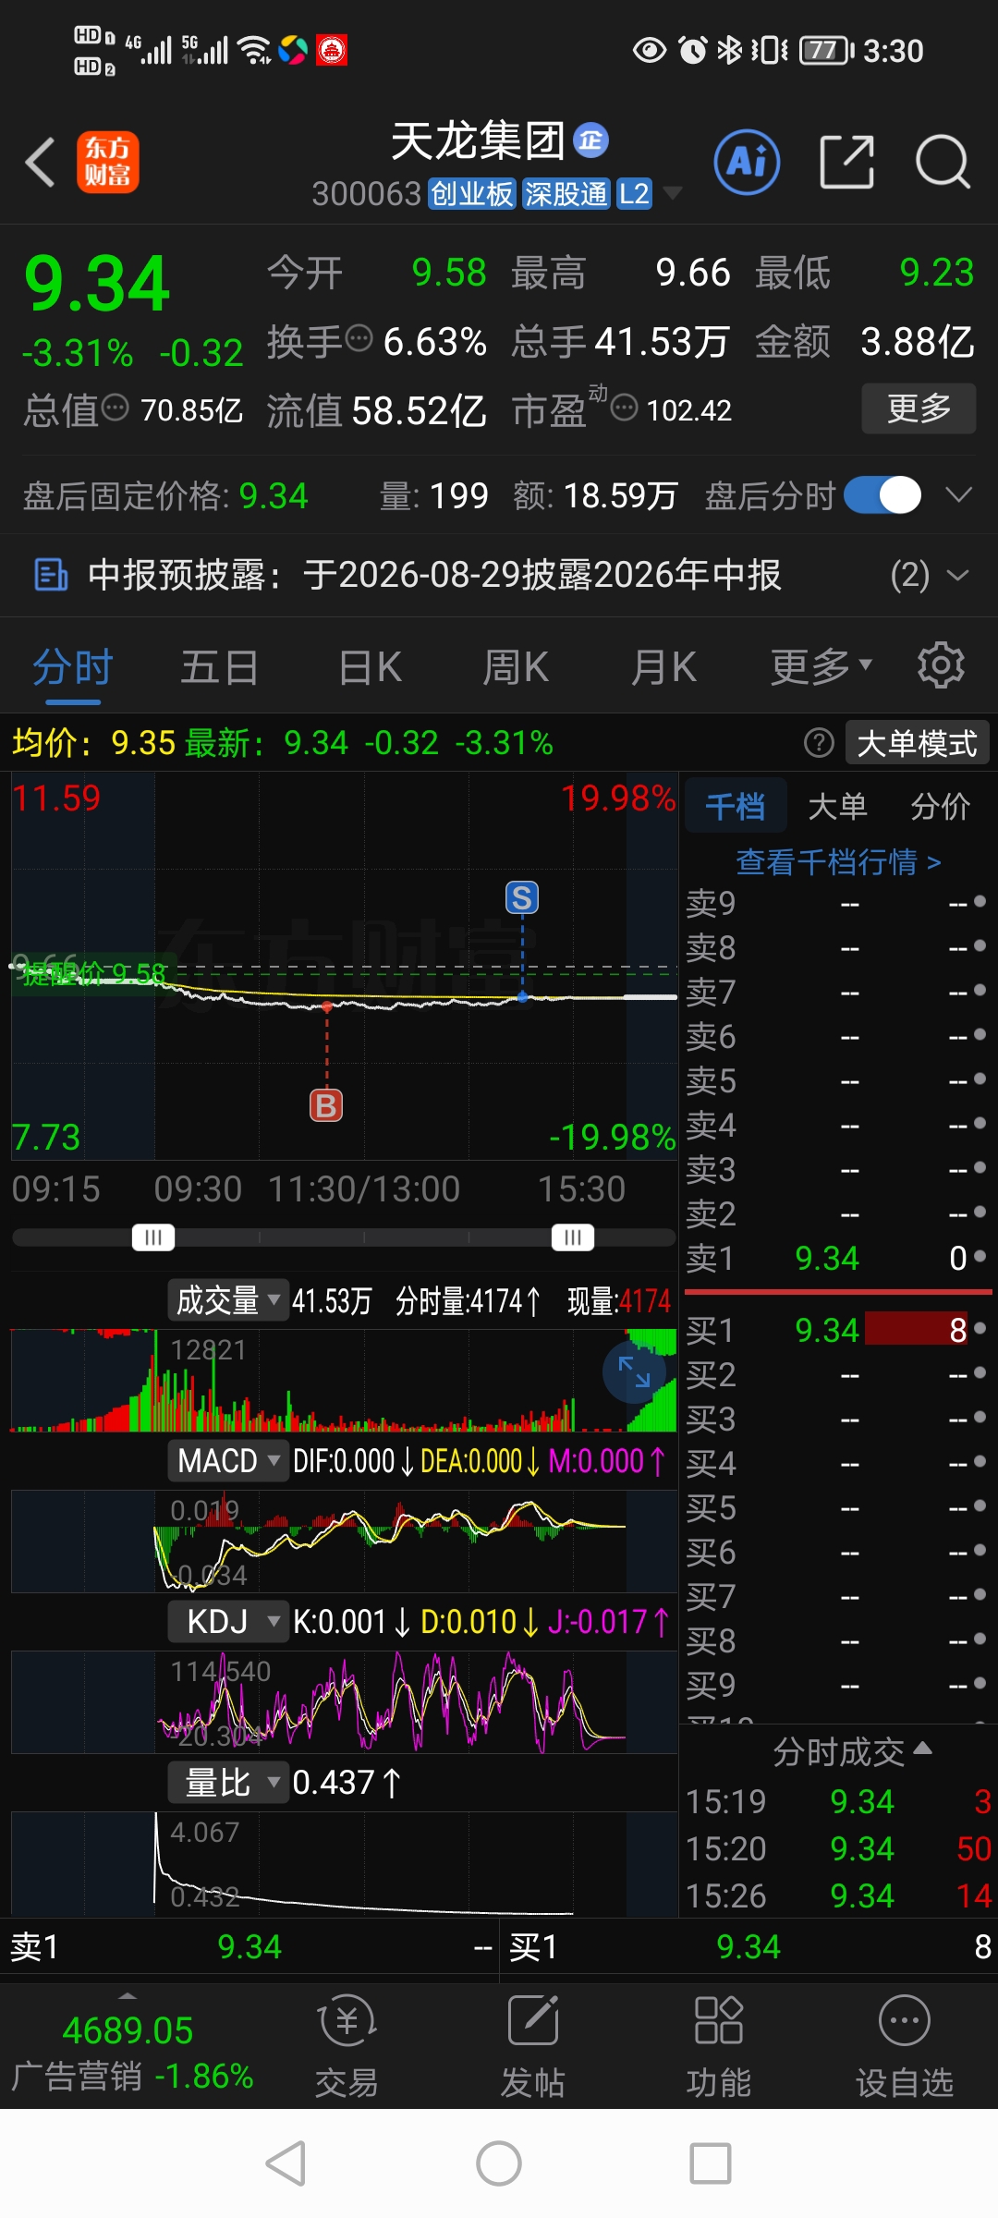
Task: Switch to 大单 tab
Action: click(837, 806)
